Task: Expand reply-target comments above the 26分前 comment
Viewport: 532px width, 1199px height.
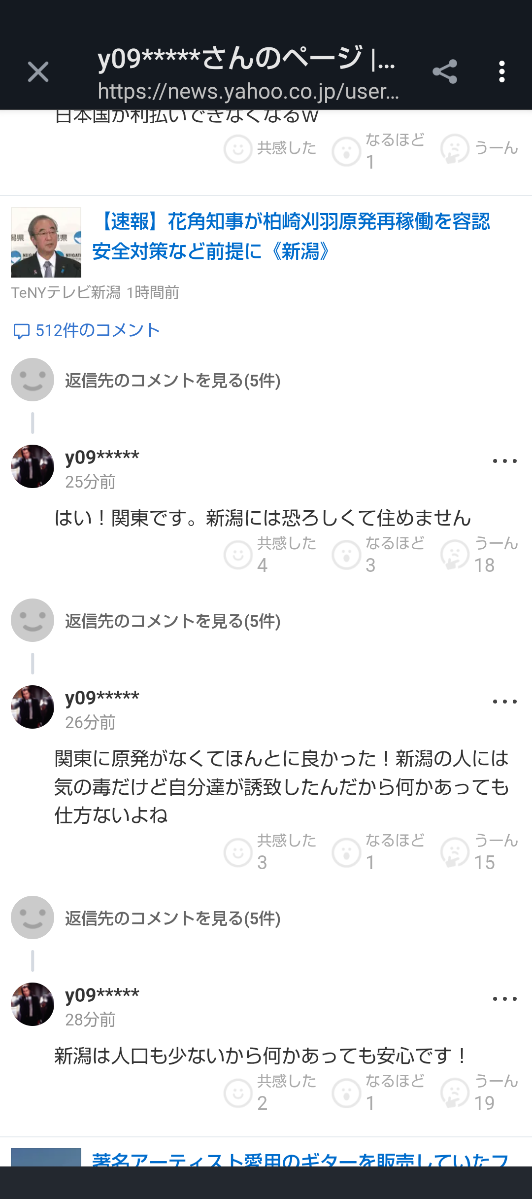Action: (172, 621)
